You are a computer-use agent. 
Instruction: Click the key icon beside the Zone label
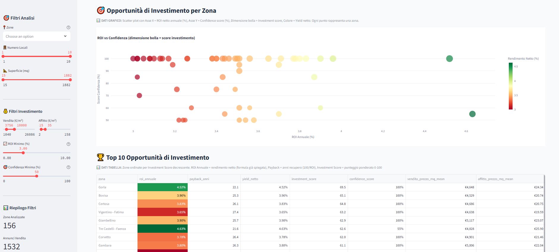(x=4, y=27)
